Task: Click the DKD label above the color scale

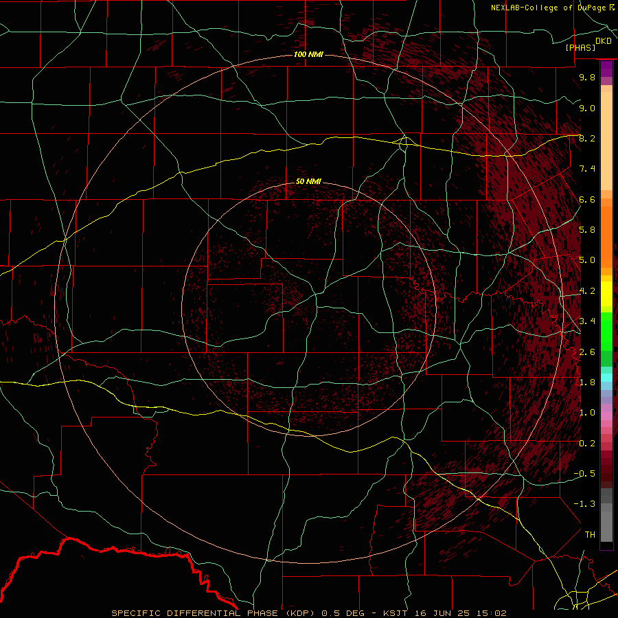Action: pos(604,41)
